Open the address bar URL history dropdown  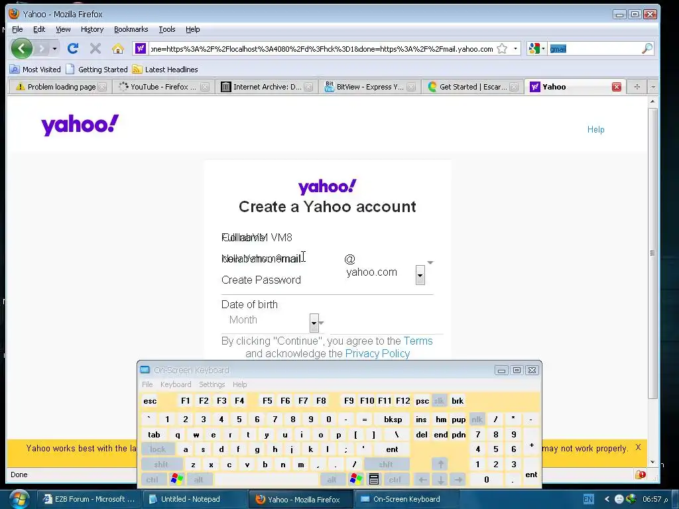pyautogui.click(x=515, y=48)
